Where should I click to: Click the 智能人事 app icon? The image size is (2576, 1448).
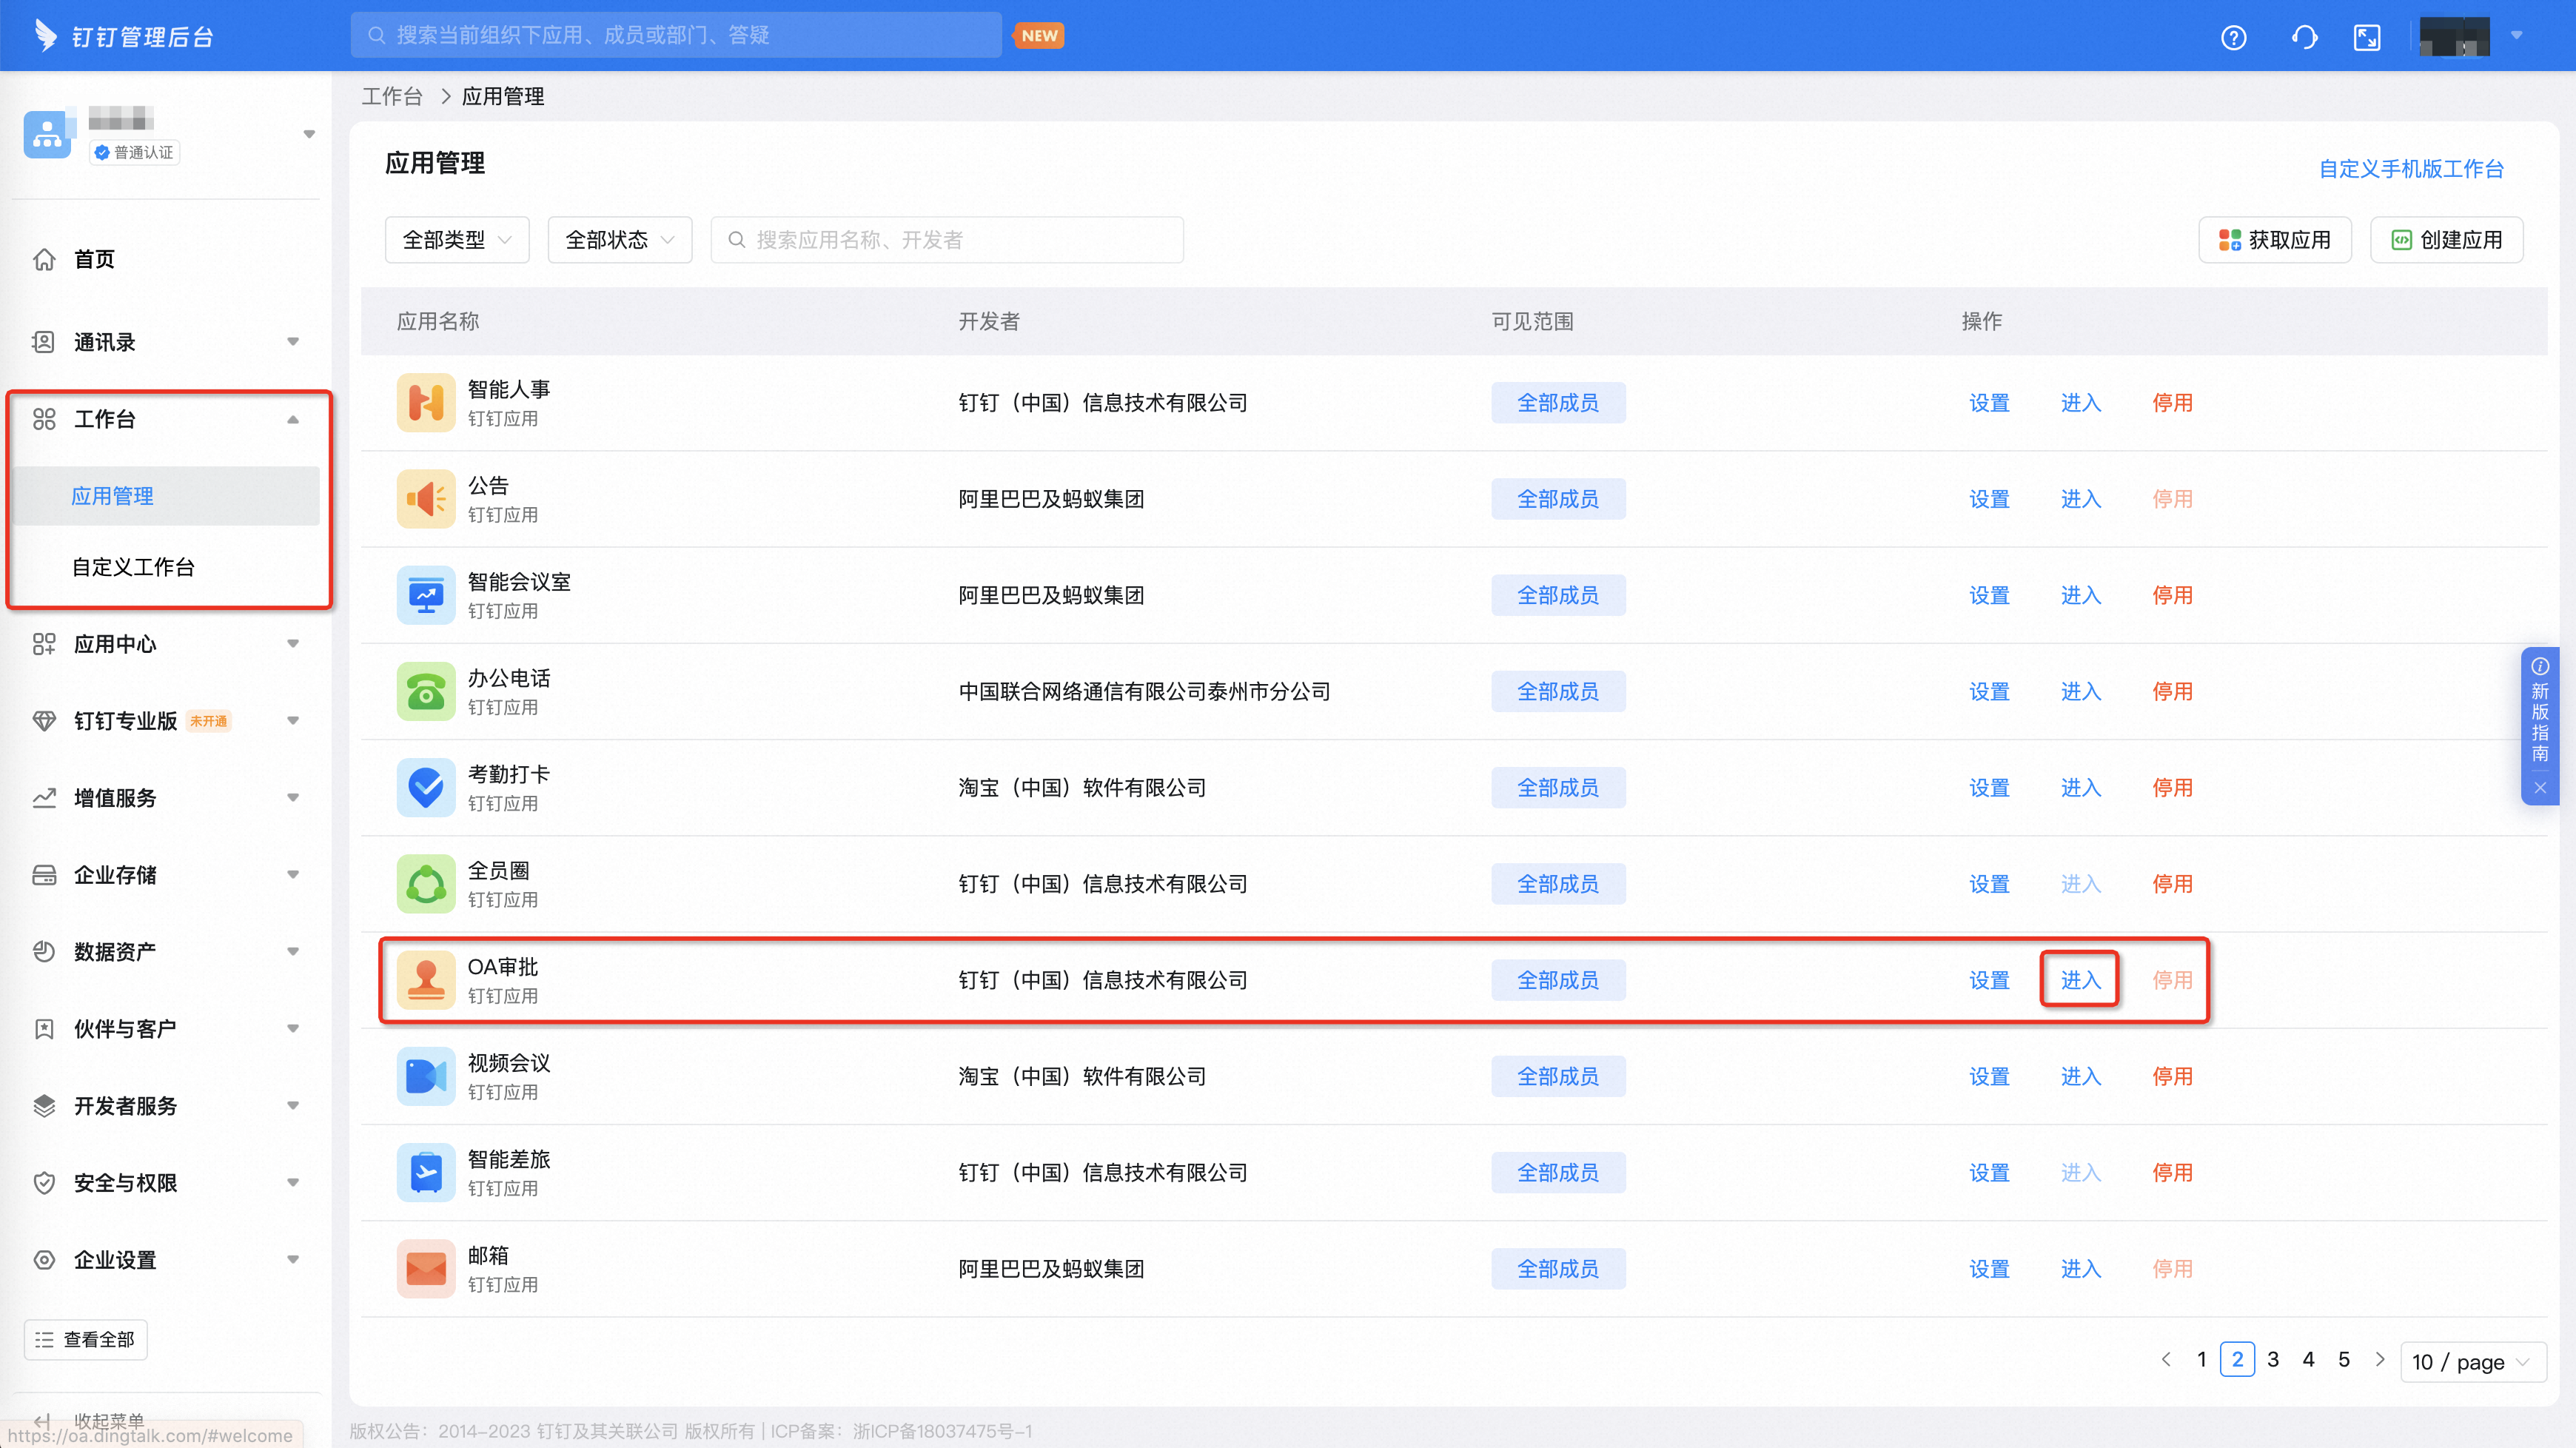click(426, 402)
